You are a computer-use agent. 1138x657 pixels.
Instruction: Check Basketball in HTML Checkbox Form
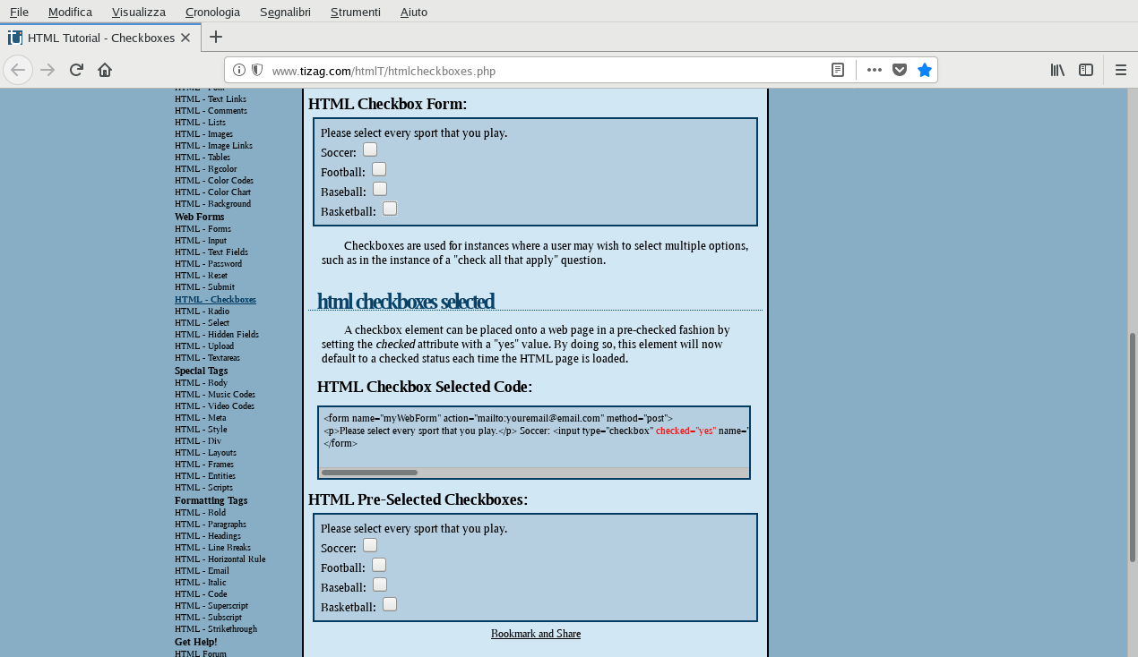[390, 209]
